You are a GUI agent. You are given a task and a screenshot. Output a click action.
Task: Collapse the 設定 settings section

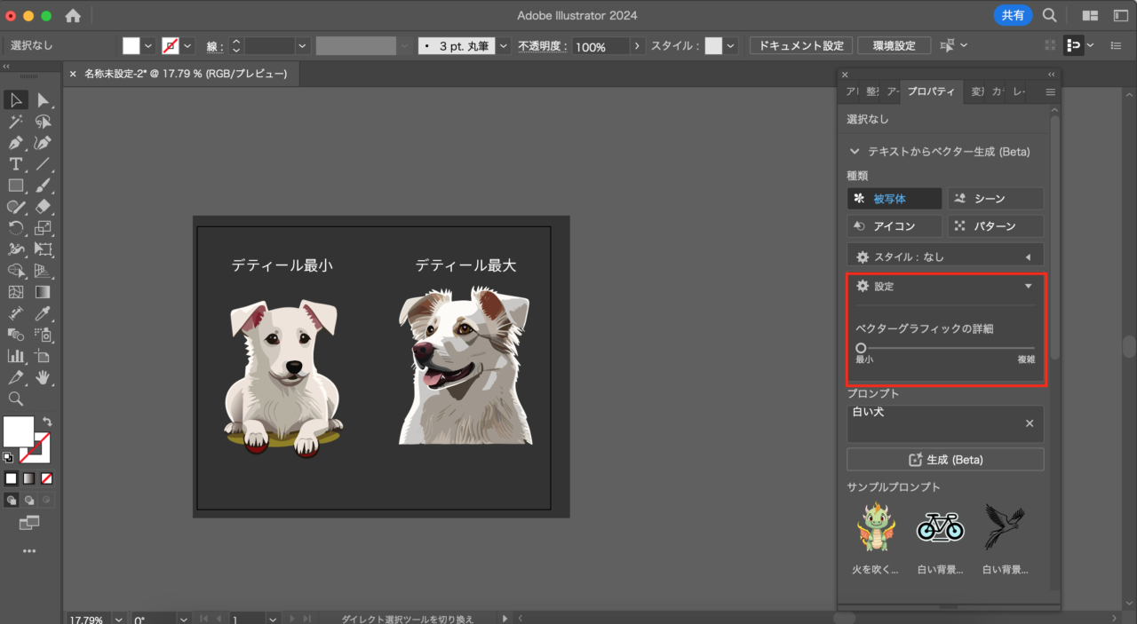pyautogui.click(x=1028, y=287)
